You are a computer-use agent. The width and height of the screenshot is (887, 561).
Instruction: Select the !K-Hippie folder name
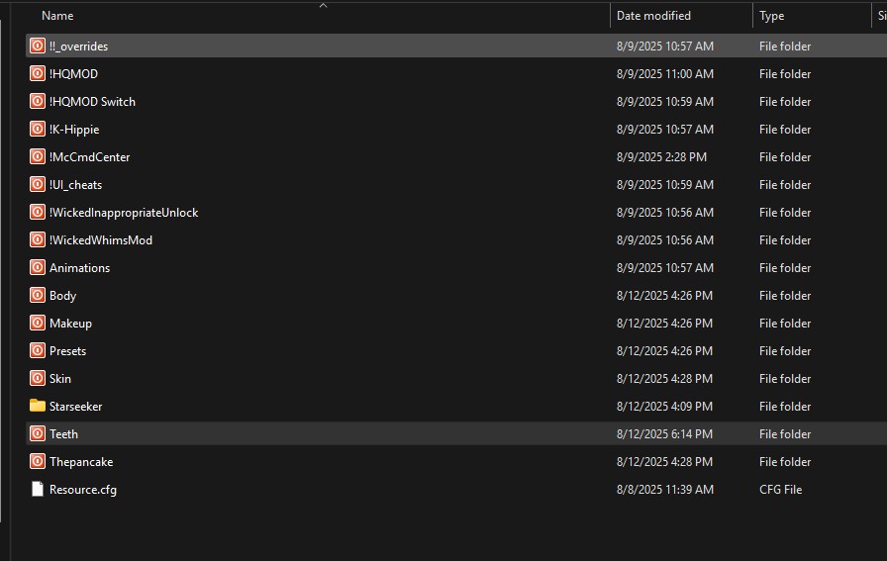(x=74, y=130)
